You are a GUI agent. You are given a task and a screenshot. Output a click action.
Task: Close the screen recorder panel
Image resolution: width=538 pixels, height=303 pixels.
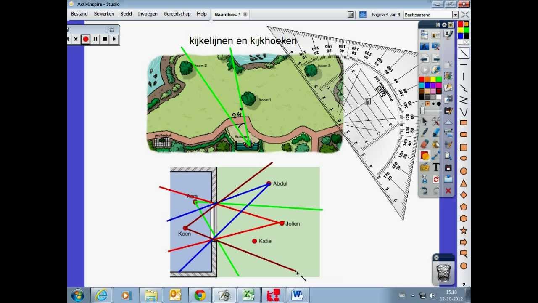(112, 29)
